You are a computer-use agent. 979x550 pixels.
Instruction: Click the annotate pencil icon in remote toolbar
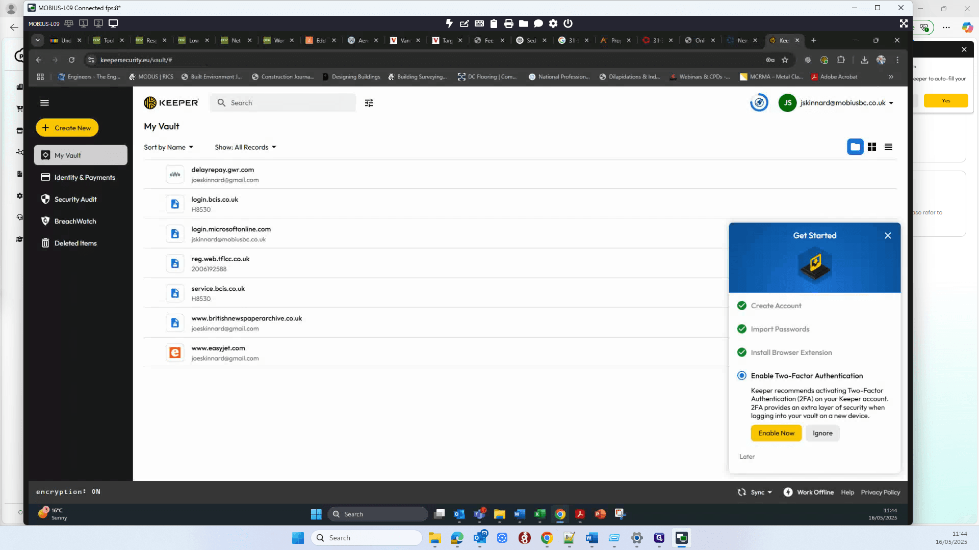464,23
